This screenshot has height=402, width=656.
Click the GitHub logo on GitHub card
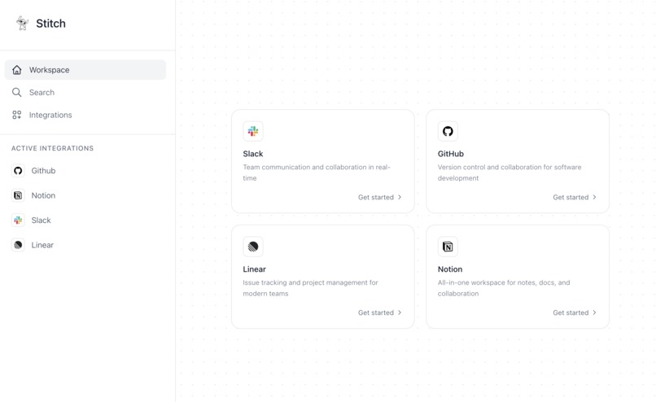pyautogui.click(x=448, y=131)
